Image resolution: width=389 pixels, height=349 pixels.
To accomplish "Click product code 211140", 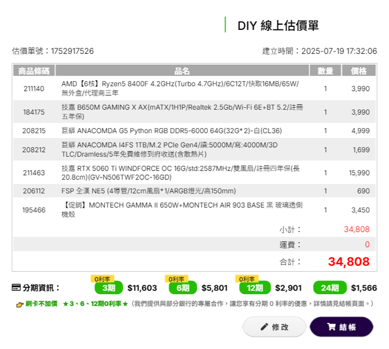I will pyautogui.click(x=34, y=89).
